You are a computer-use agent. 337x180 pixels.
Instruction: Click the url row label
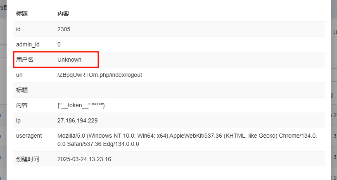19,75
